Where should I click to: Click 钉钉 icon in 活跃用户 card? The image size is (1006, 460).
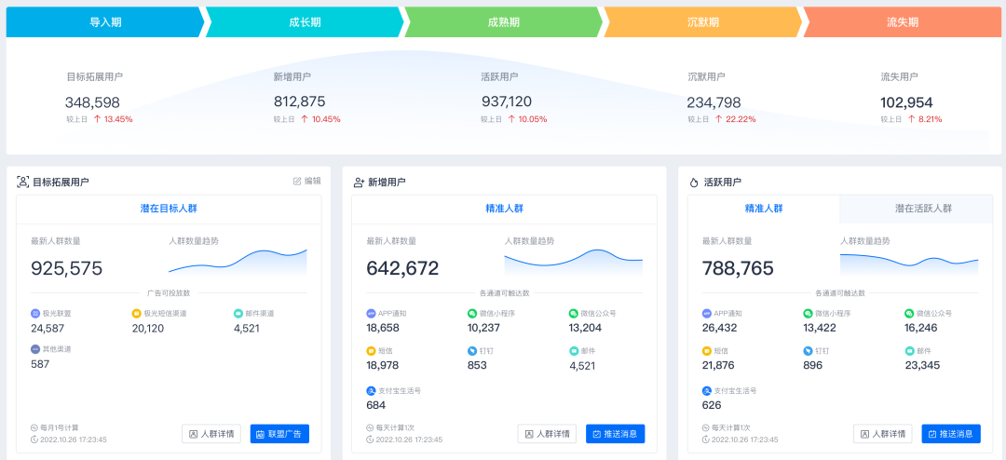point(808,352)
